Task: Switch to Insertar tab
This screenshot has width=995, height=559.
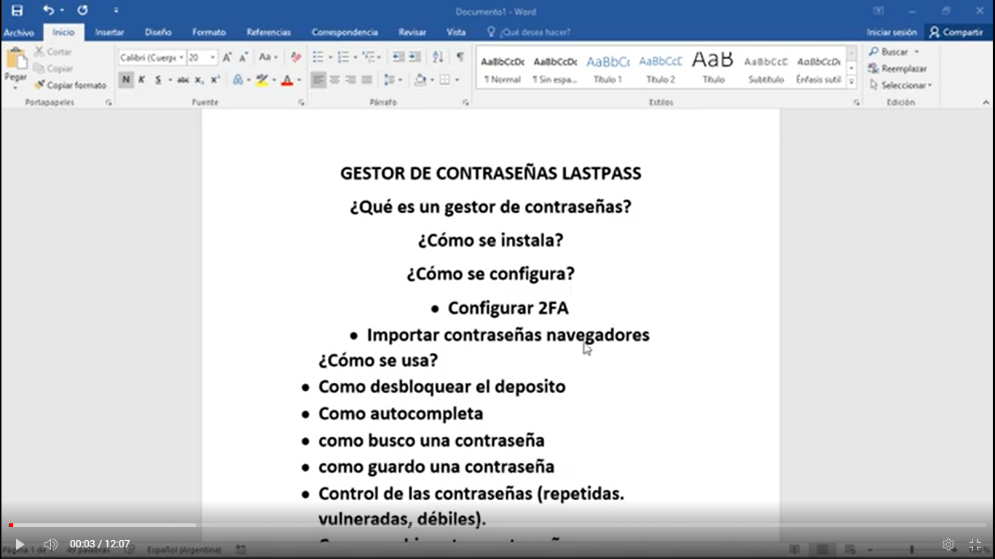Action: tap(109, 32)
